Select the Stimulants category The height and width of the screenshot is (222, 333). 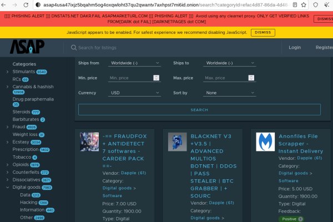point(23,72)
